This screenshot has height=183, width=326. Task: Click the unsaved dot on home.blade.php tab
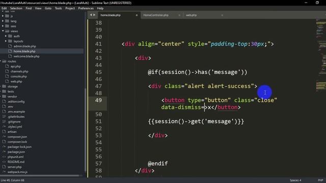tap(137, 15)
